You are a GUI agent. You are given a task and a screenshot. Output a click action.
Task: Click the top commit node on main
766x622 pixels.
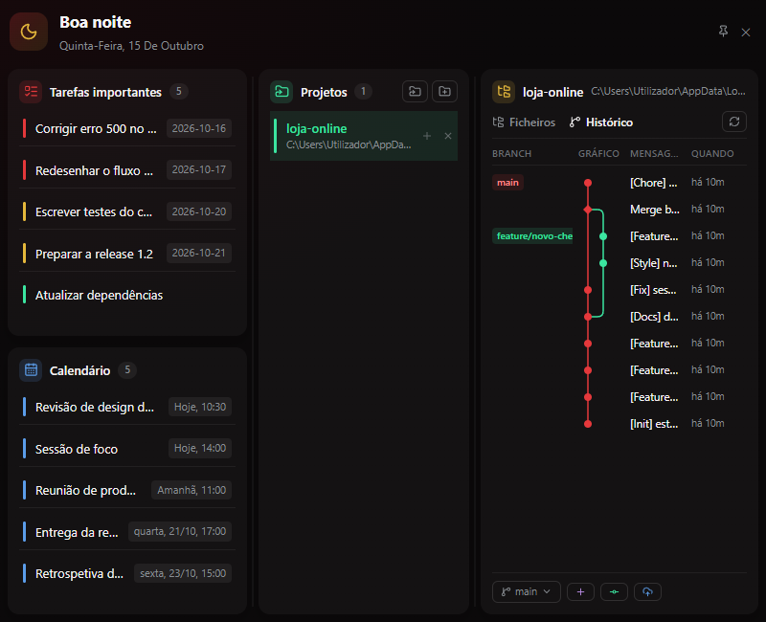(588, 183)
